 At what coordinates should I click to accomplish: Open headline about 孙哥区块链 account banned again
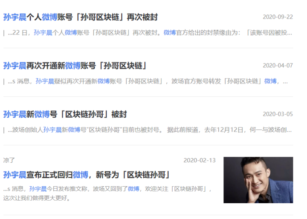point(81,17)
